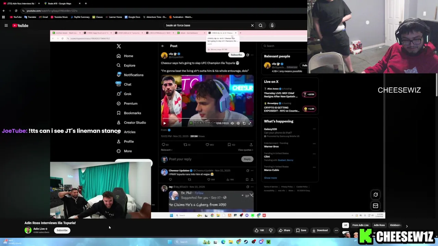
Task: Clear the YouTube search box text
Action: coord(252,25)
